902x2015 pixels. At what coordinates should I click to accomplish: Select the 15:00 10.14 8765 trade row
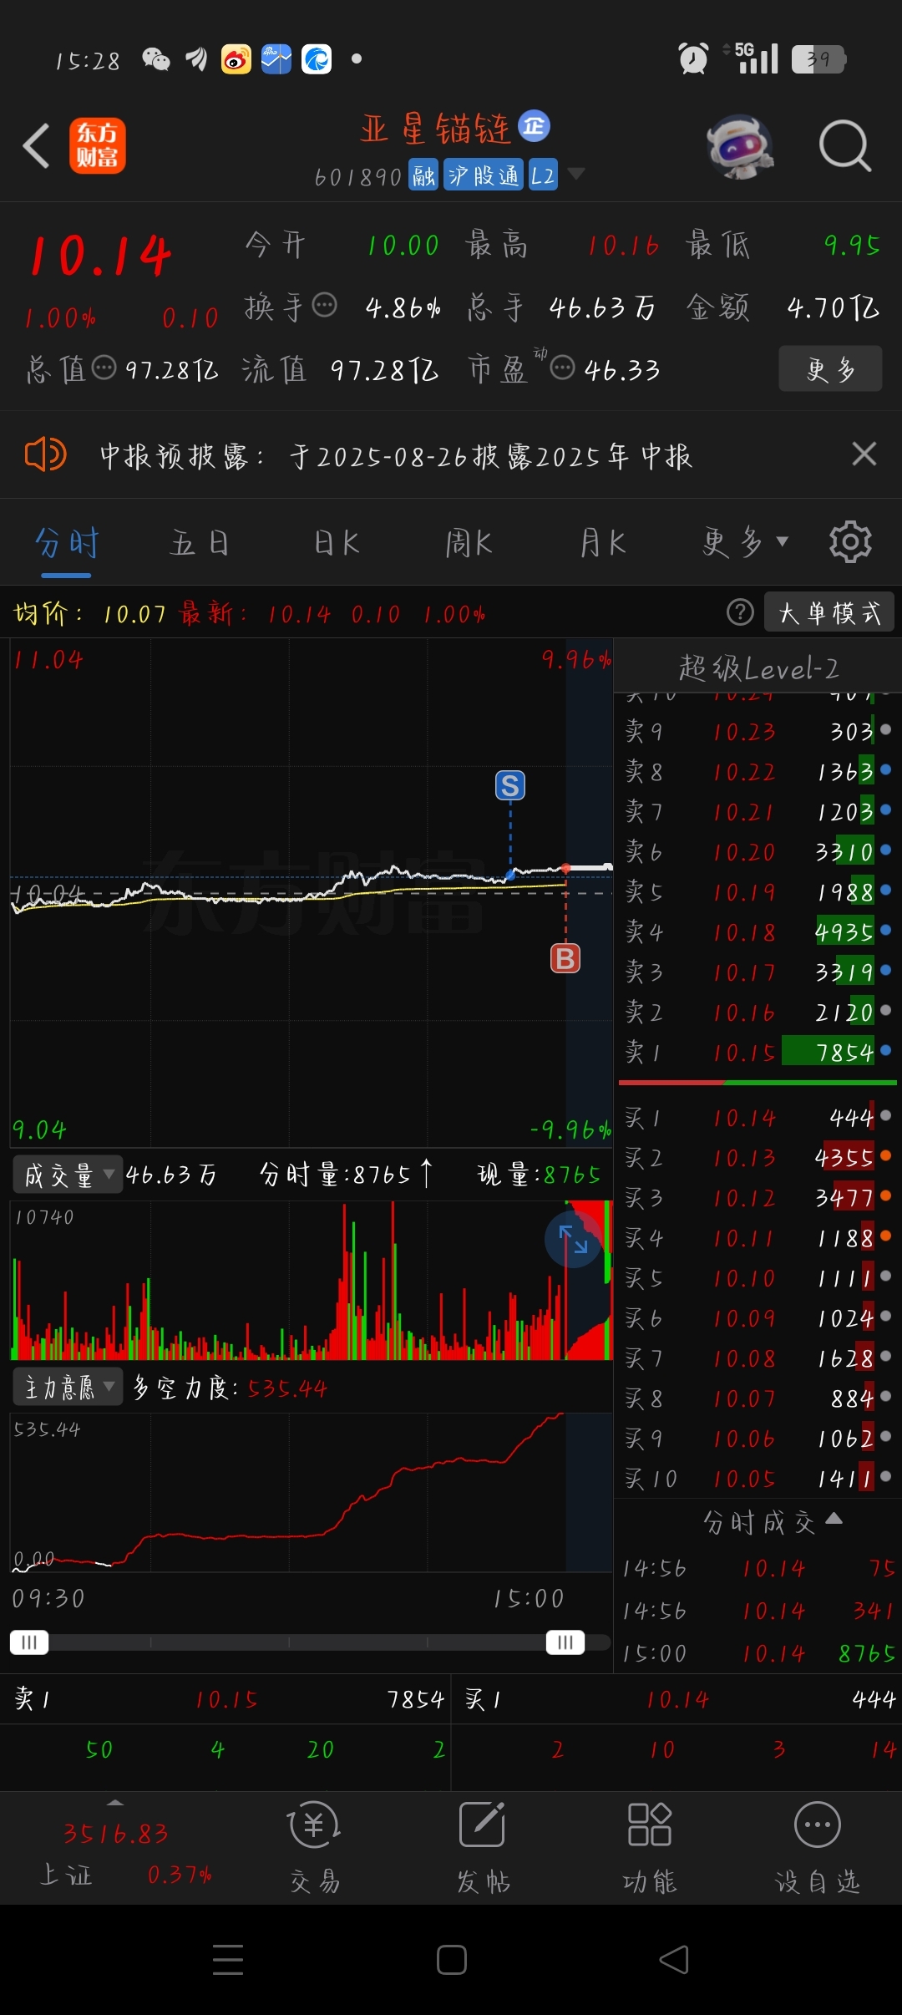point(758,1653)
